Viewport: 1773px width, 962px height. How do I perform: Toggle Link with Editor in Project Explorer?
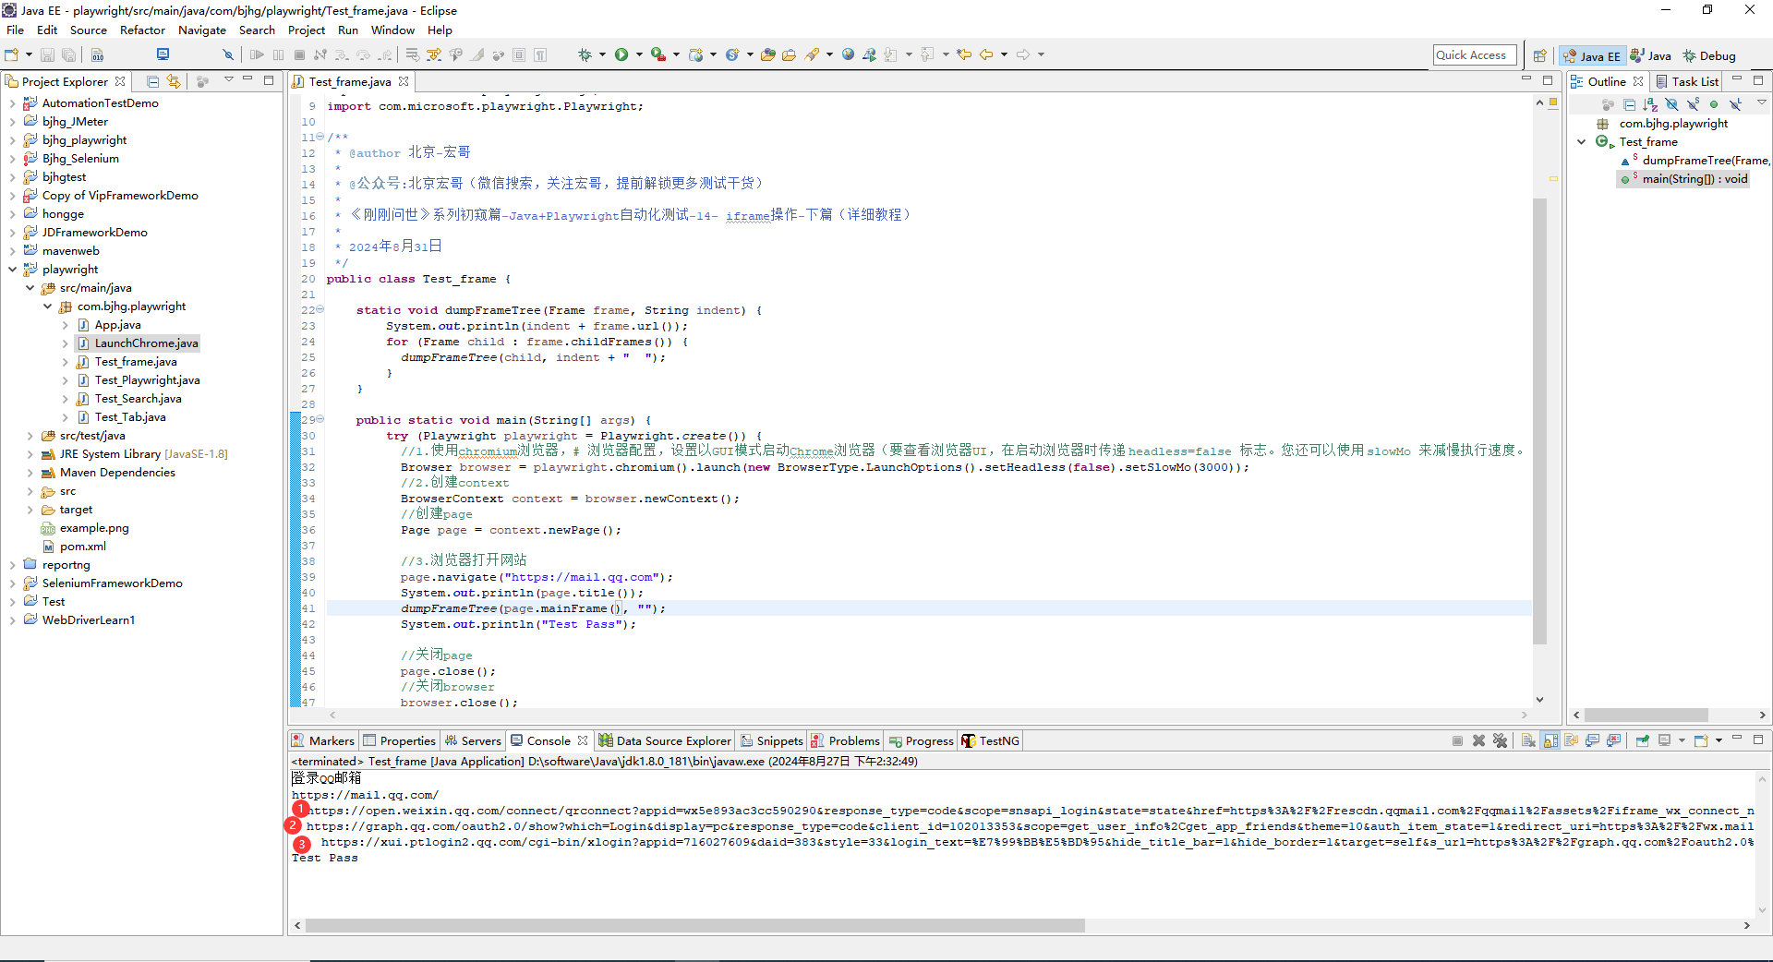pos(174,81)
